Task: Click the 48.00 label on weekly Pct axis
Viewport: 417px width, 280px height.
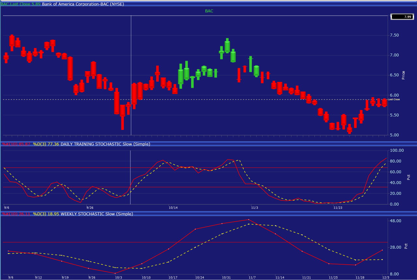Action: (395, 221)
